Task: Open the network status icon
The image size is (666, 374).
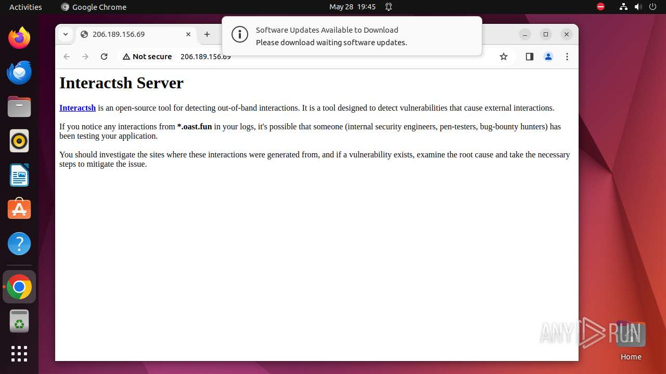Action: point(623,7)
